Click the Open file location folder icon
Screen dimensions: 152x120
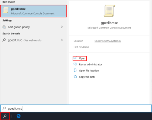coord(75,70)
